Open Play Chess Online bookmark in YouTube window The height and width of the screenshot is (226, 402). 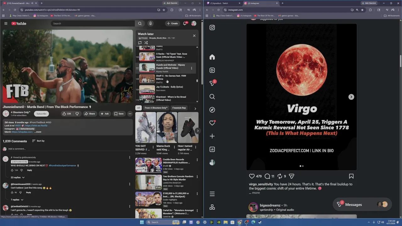(x=20, y=15)
